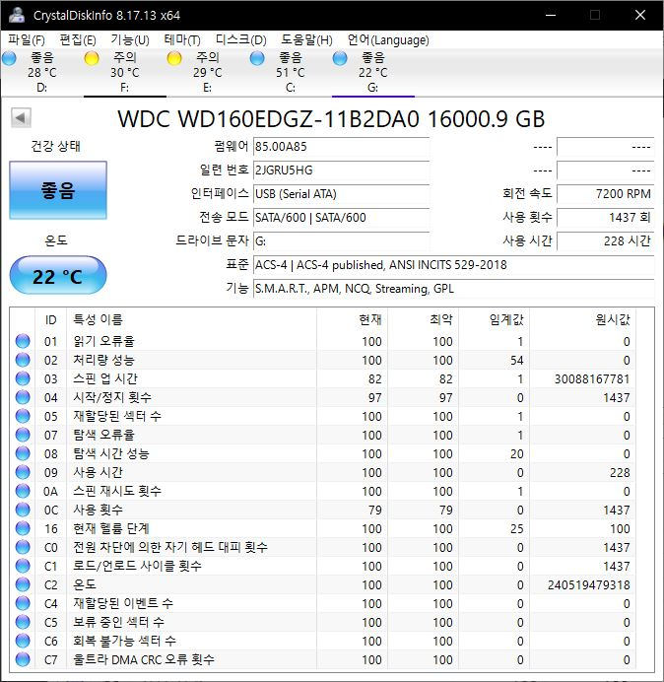Click features field S.M.A.R.T., APM, NCQ
This screenshot has width=664, height=682.
[454, 289]
